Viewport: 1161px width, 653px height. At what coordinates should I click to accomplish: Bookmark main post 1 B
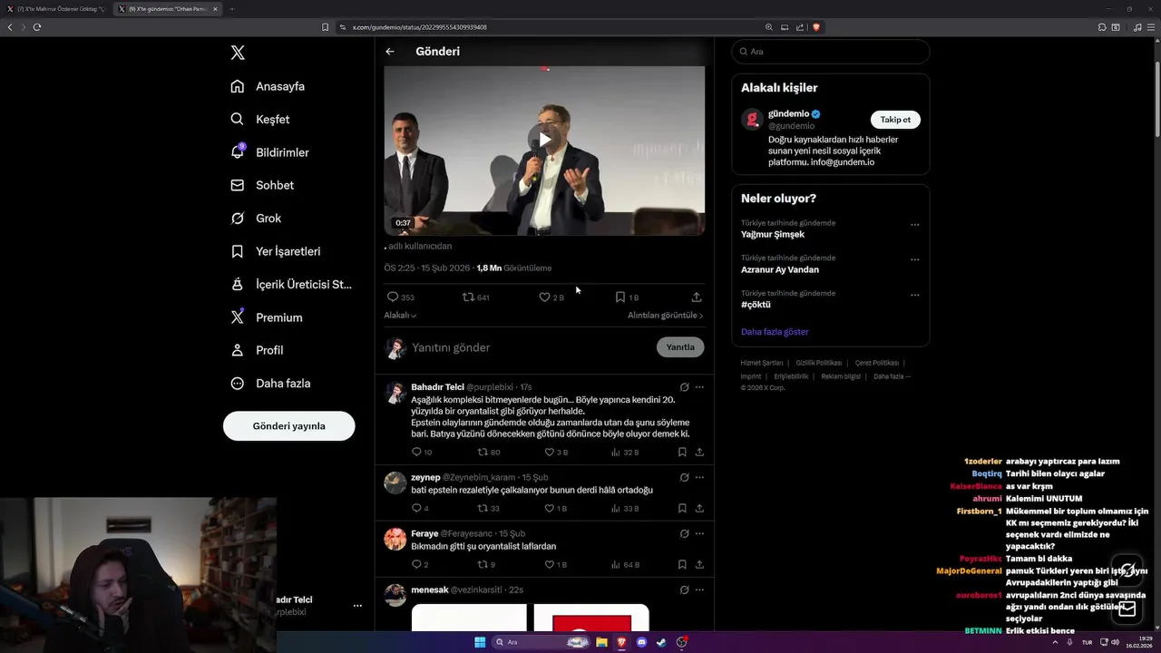point(620,297)
